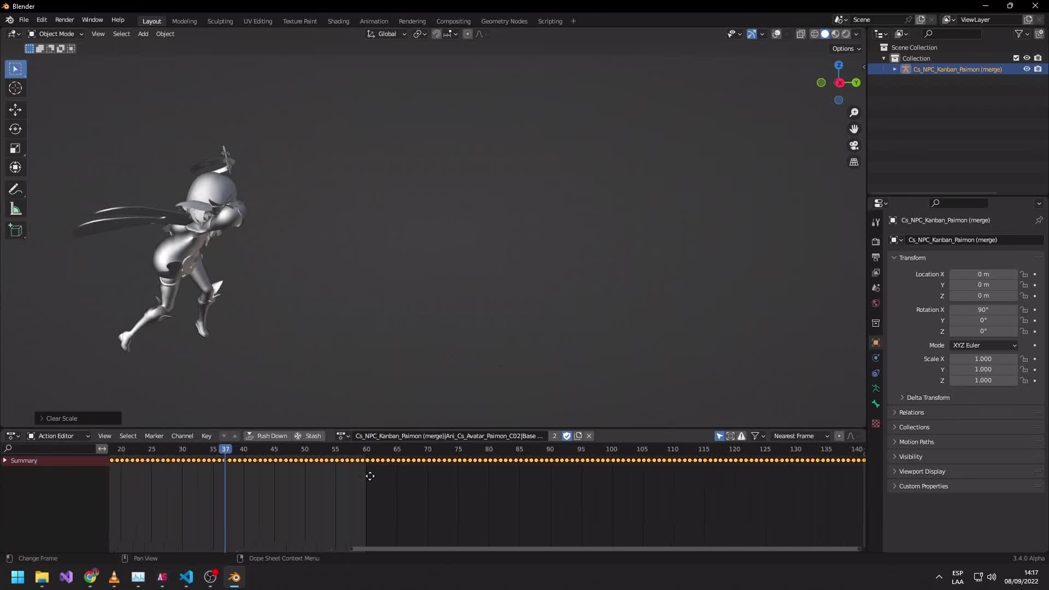Expand the Delta Transform section
This screenshot has width=1049, height=590.
(x=927, y=398)
